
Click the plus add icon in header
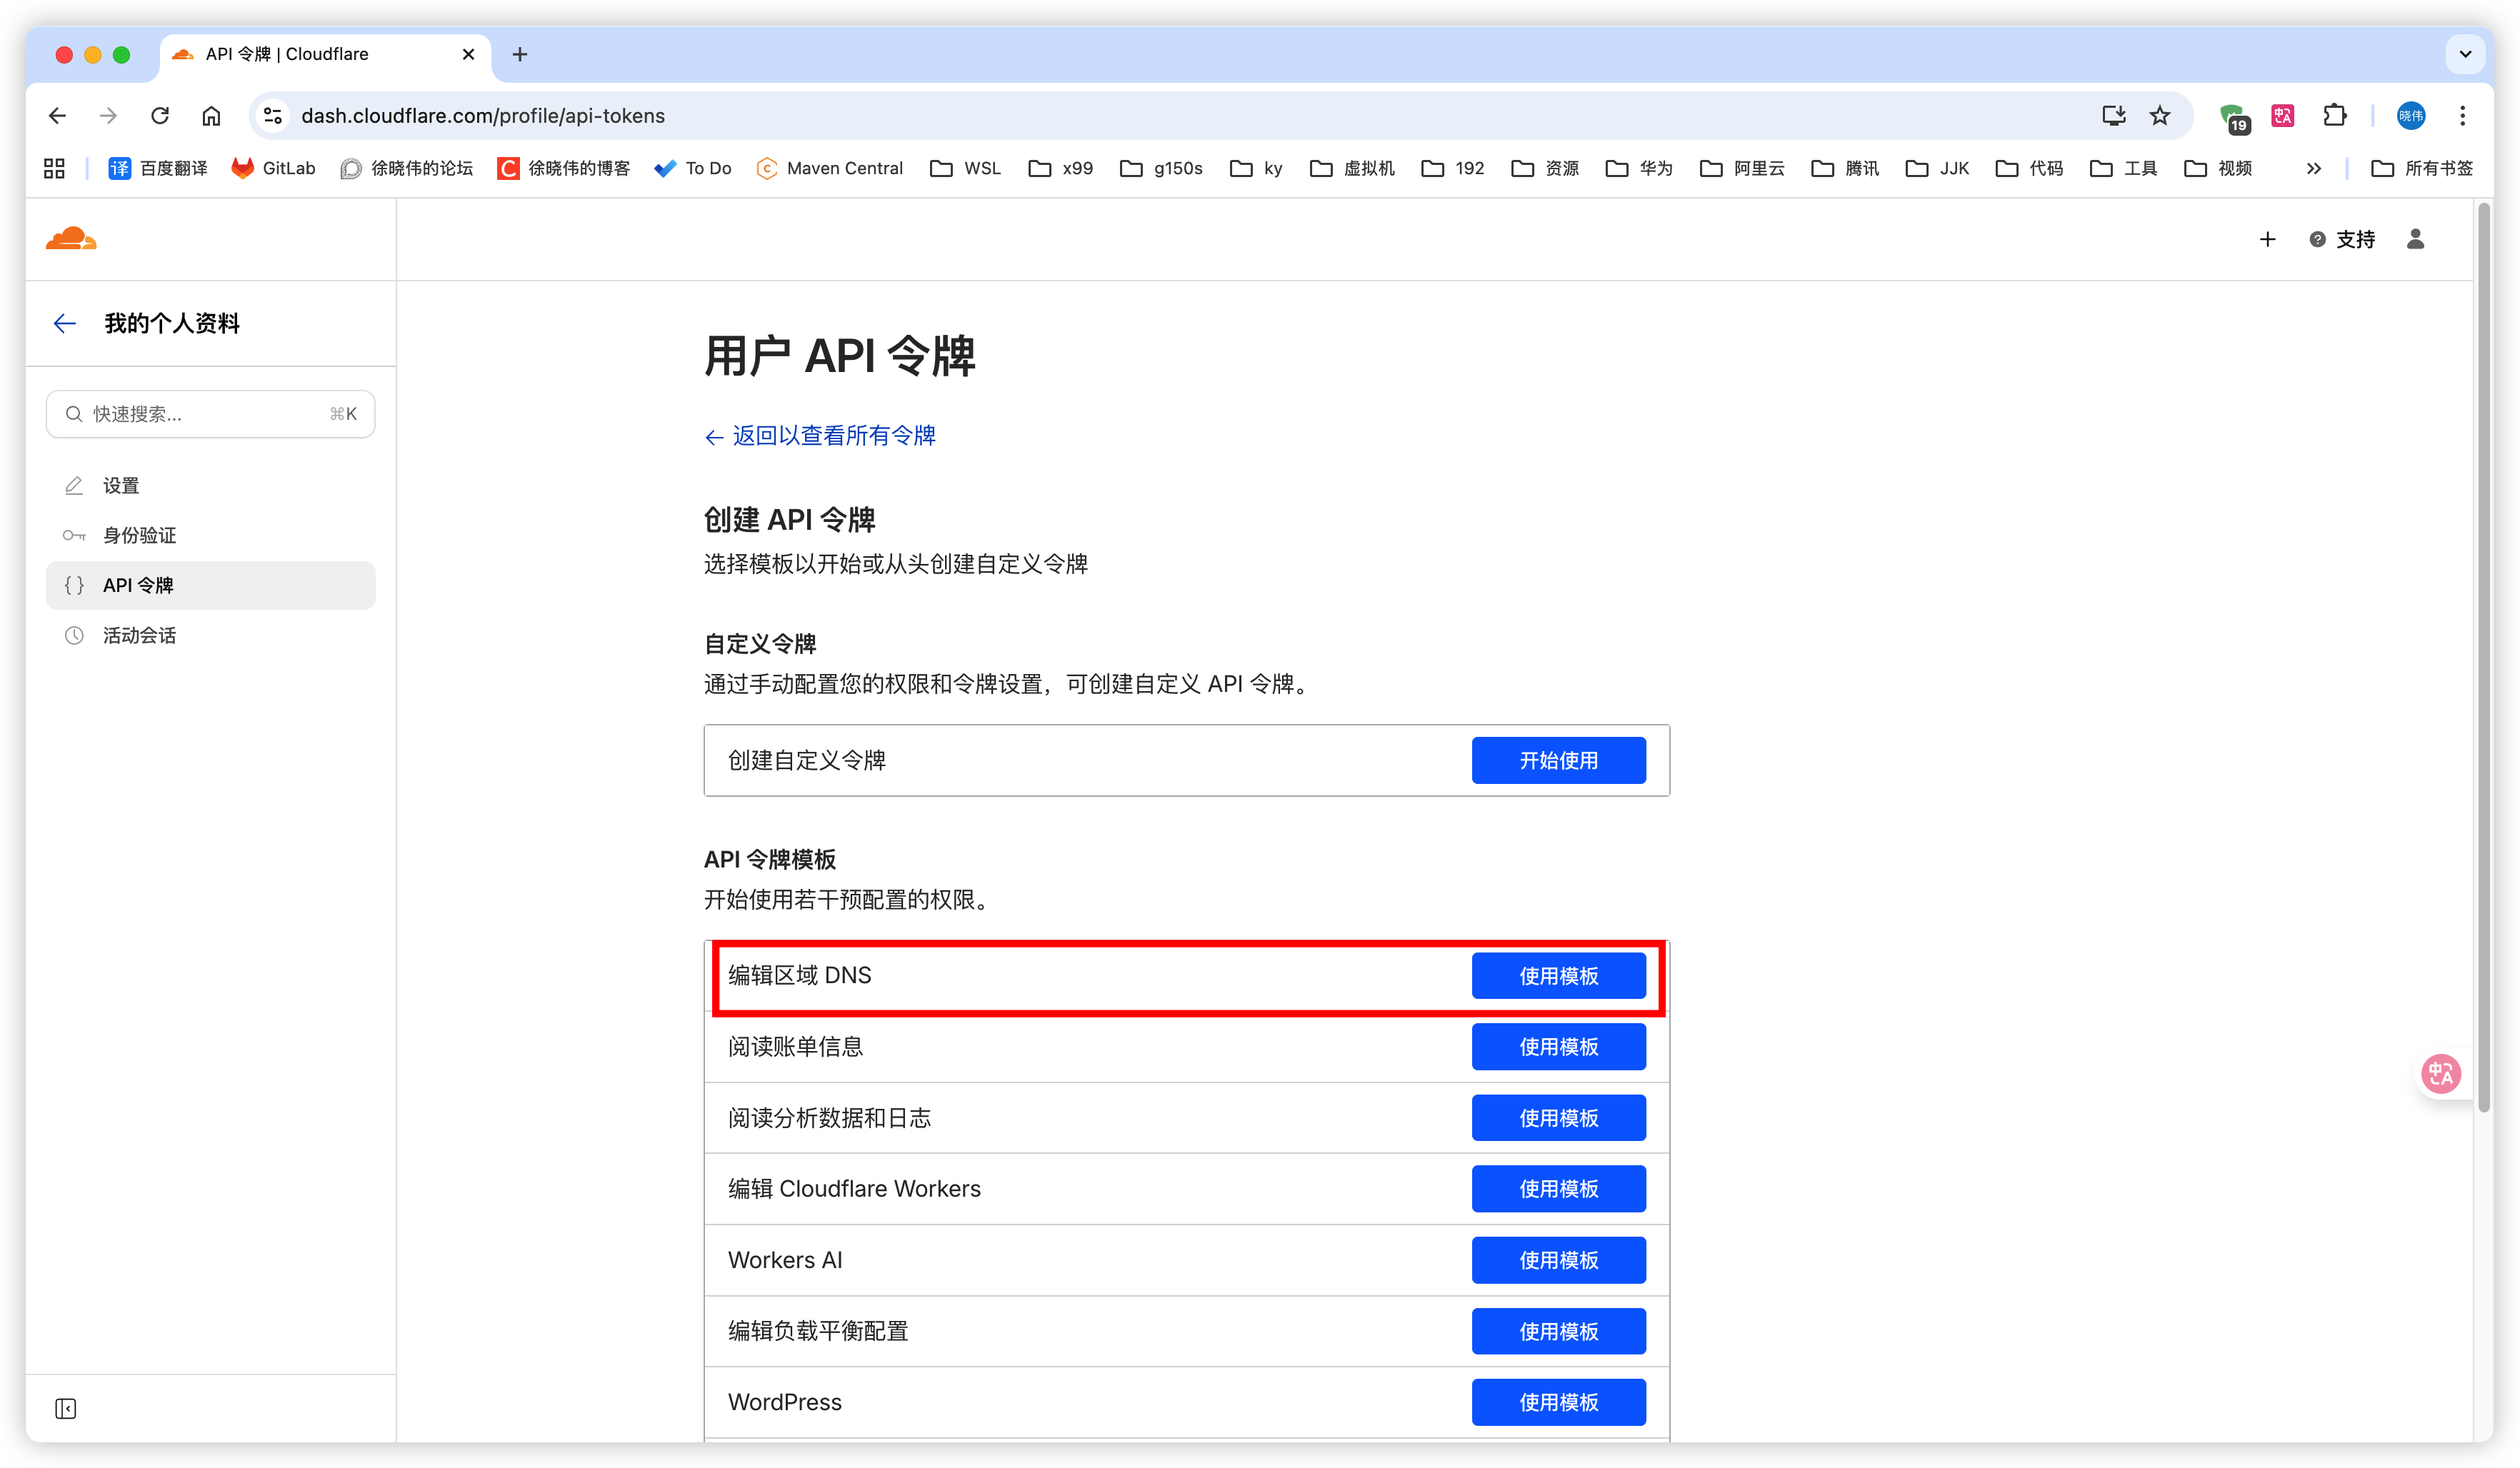click(x=2267, y=239)
